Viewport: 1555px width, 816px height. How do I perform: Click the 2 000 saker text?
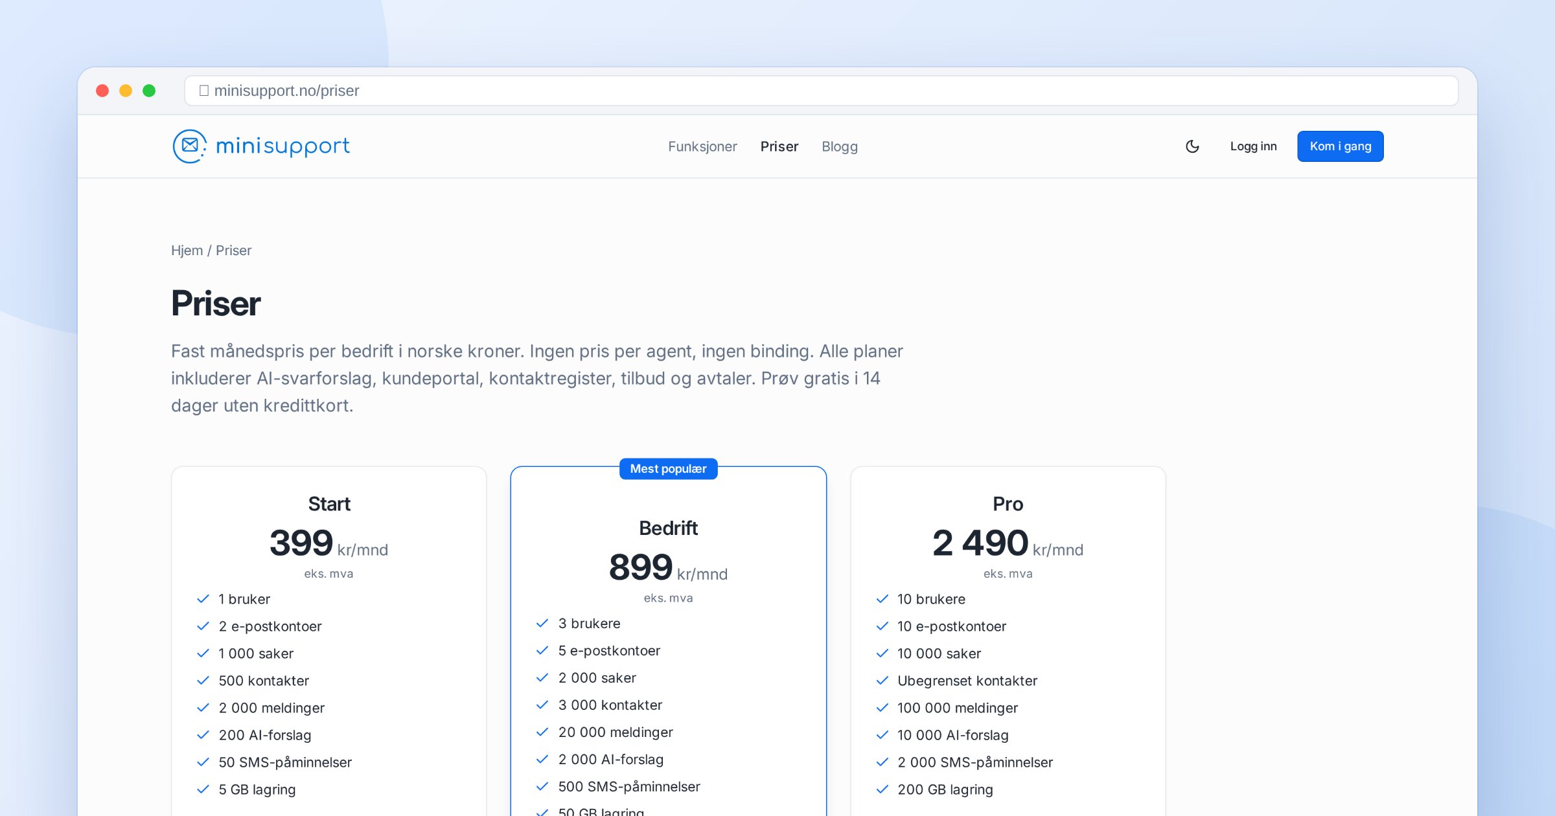coord(597,678)
